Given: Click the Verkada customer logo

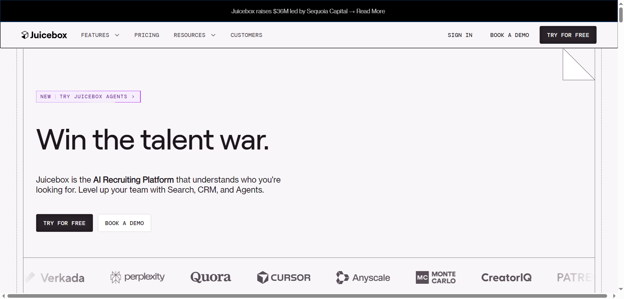Looking at the screenshot, I should (x=55, y=278).
